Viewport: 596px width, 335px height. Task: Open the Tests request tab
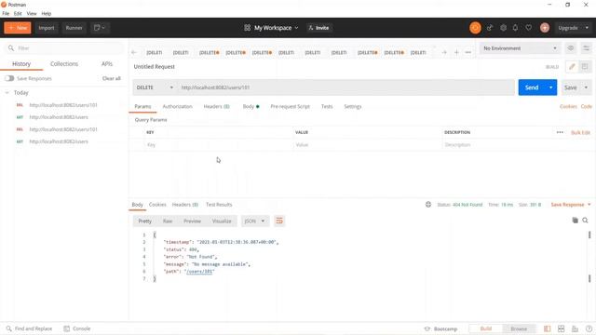327,106
